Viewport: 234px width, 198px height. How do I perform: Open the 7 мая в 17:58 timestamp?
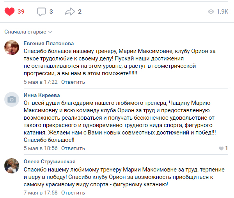tap(41, 193)
